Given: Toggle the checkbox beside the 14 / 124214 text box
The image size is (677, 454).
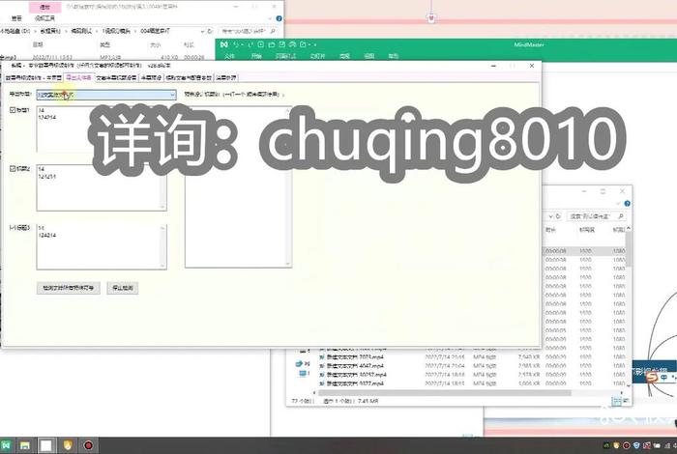Looking at the screenshot, I should 13,228.
